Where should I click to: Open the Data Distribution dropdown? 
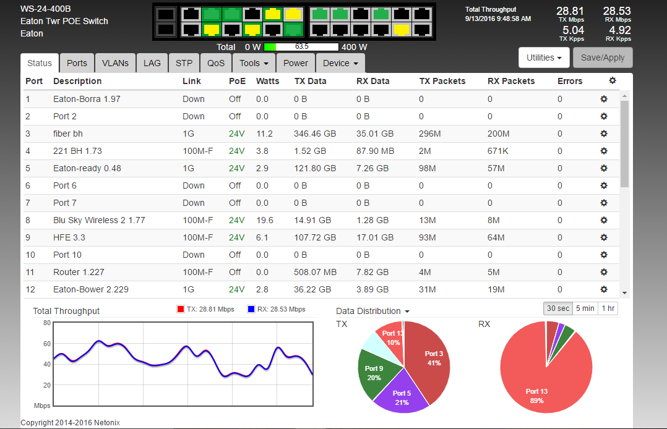[372, 311]
